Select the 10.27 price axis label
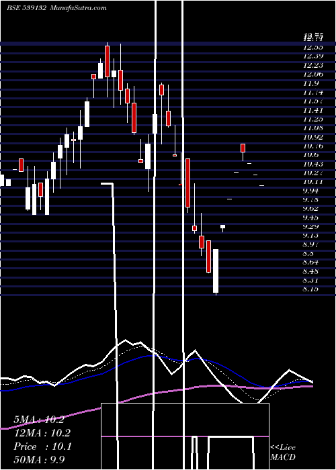 point(313,173)
